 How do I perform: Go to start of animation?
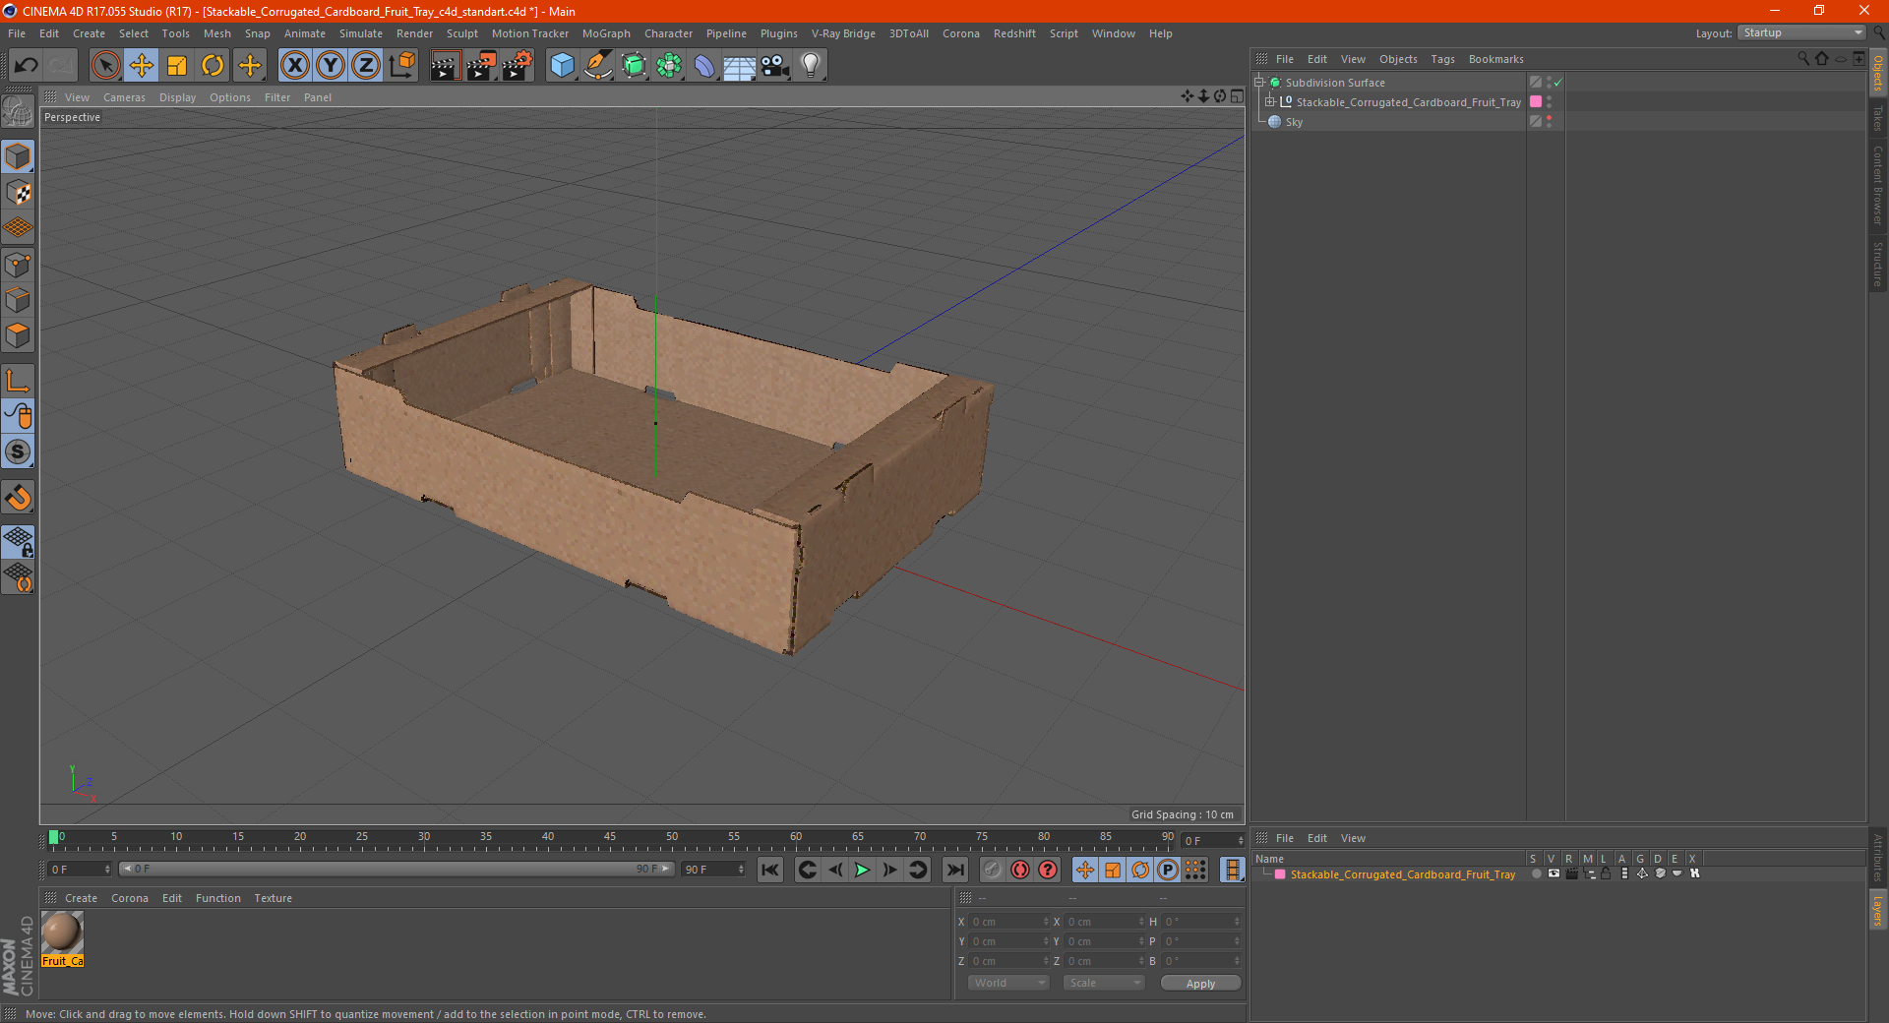pos(770,870)
